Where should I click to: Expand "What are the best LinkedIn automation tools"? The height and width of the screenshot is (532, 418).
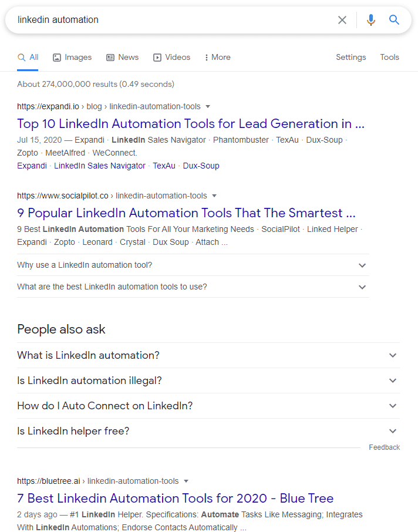[x=193, y=287]
